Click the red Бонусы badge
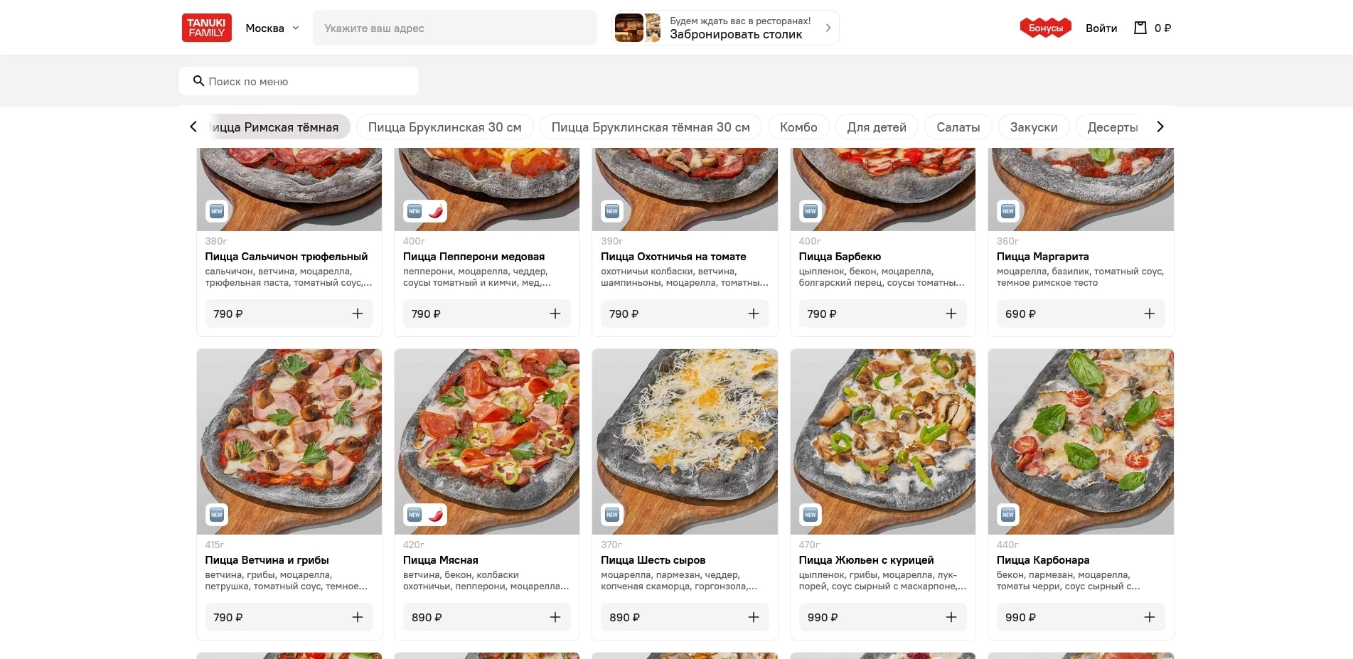1353x659 pixels. click(x=1045, y=28)
